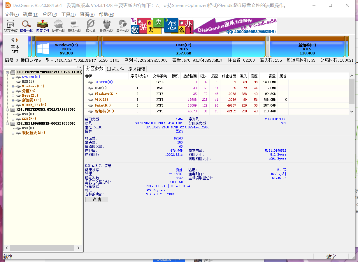358x262 pixels.
Task: Click the vertical scrollbar down arrow
Action: coord(352,111)
